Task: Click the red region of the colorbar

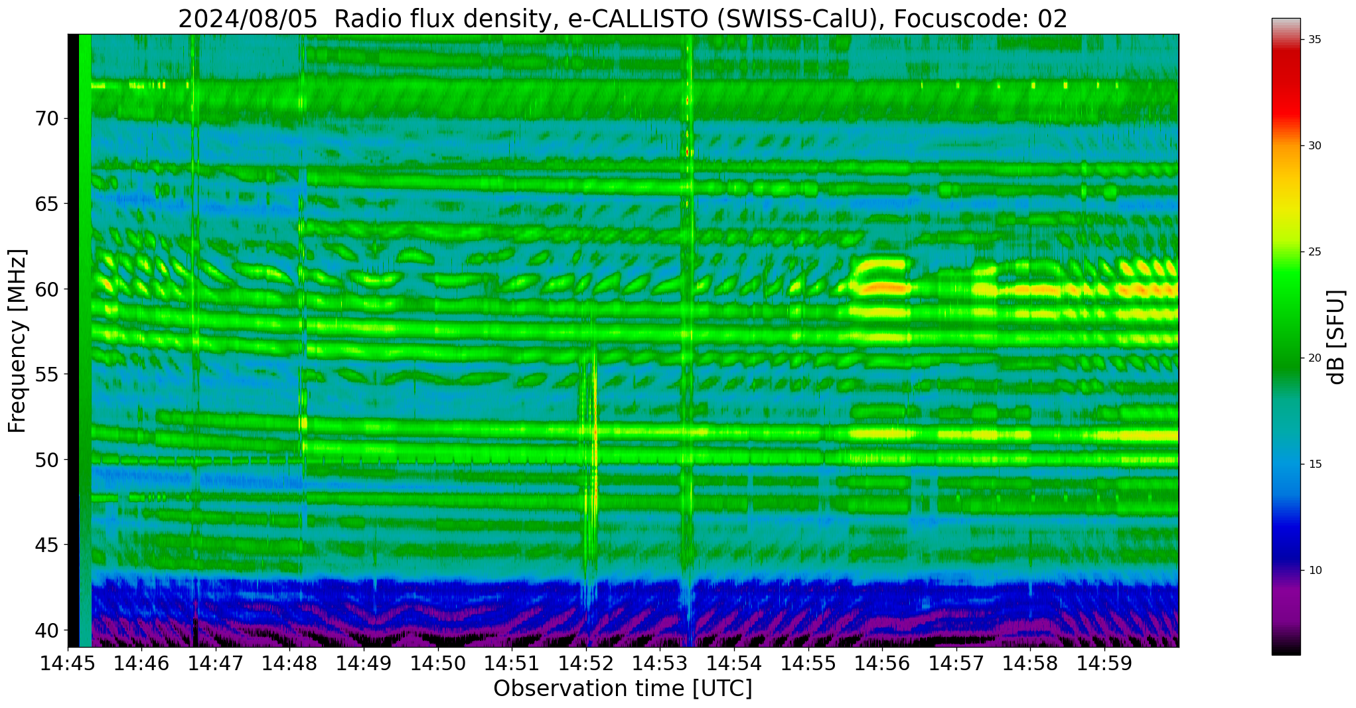Action: click(1286, 86)
